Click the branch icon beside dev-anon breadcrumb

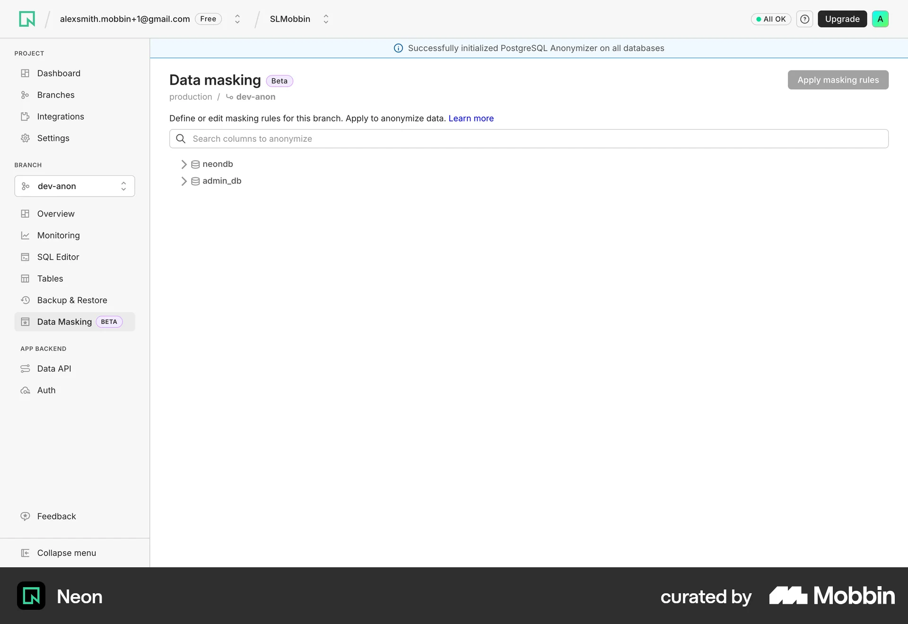tap(229, 97)
